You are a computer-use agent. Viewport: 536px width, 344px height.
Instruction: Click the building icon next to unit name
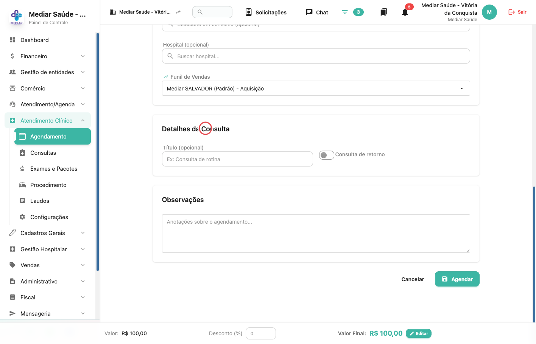[113, 12]
